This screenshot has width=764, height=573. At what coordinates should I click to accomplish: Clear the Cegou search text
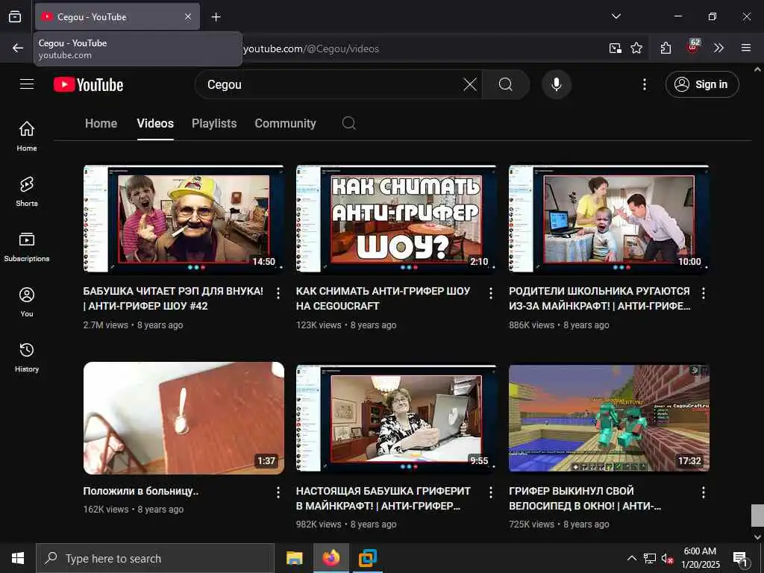[470, 84]
